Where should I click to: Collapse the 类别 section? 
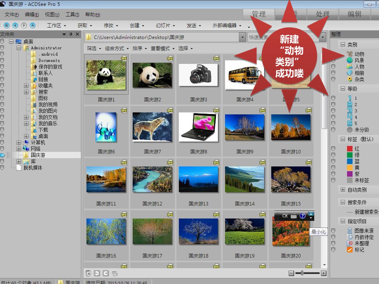click(x=343, y=44)
